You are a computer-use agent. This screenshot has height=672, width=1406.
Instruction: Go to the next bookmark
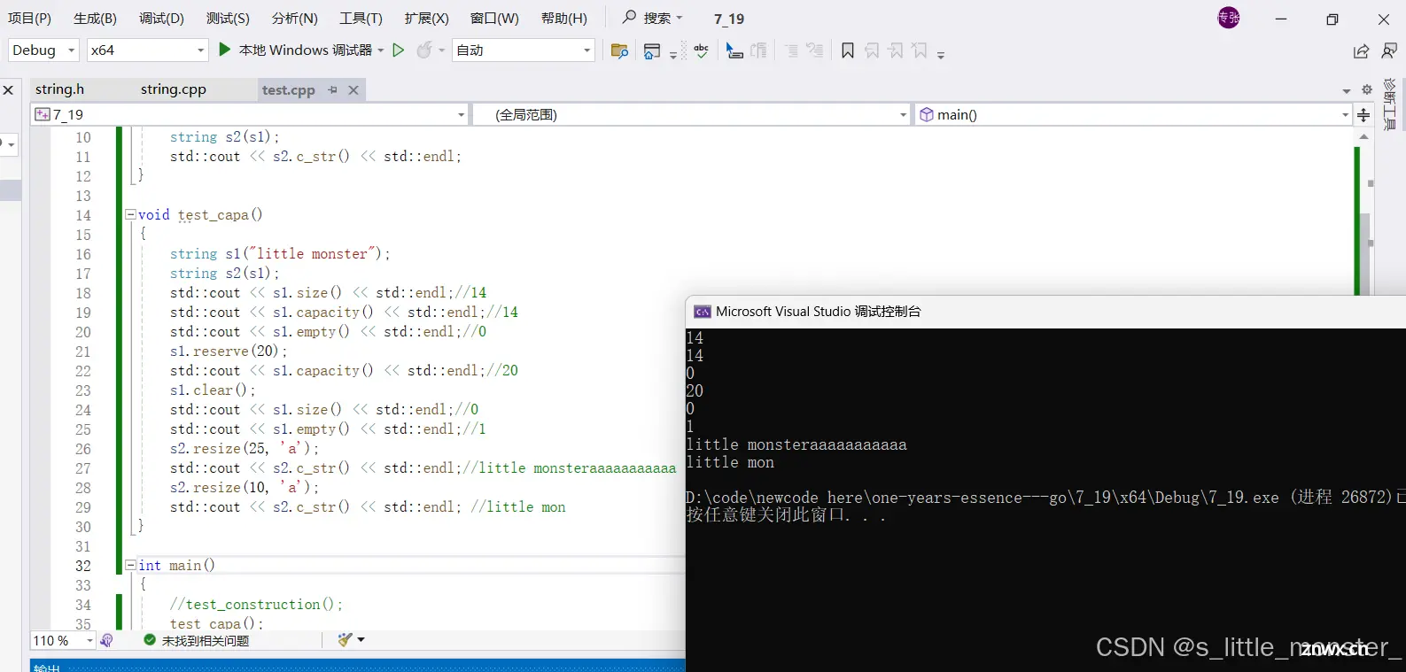(896, 50)
